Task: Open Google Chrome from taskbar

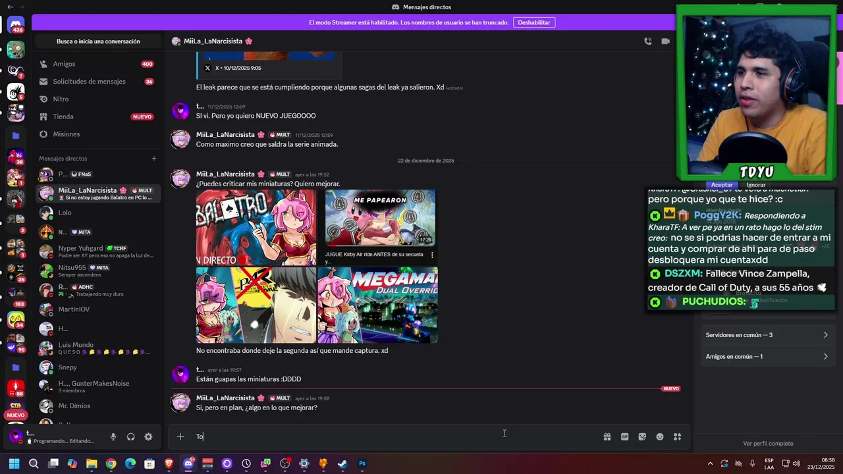Action: [x=111, y=463]
